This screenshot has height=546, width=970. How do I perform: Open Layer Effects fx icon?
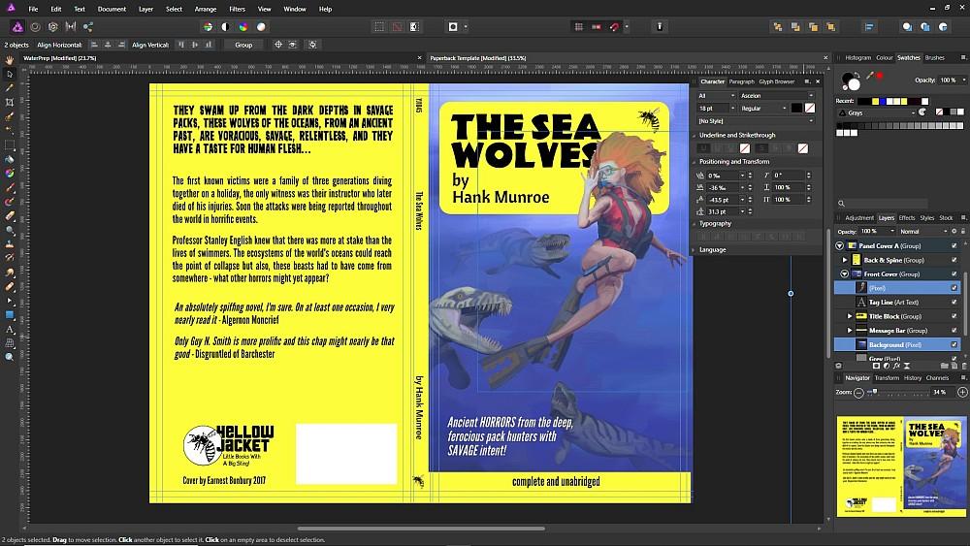point(896,366)
